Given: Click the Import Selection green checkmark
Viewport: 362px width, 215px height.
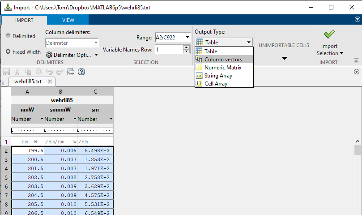Looking at the screenshot, I should 329,34.
